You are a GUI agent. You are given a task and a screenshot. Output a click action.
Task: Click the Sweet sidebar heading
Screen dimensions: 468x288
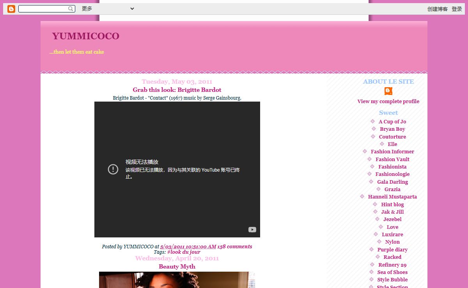coord(388,112)
